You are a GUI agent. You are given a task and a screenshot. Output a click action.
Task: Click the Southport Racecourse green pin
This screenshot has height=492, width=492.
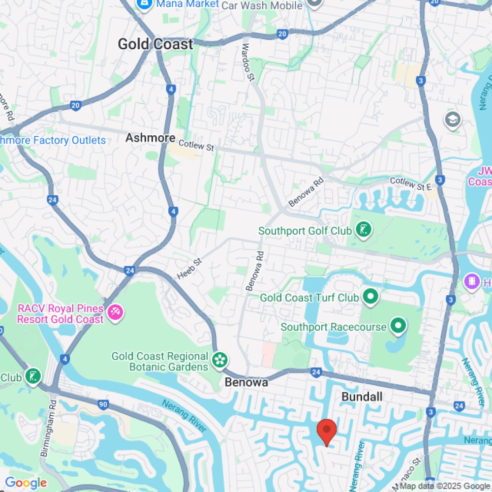pyautogui.click(x=398, y=326)
